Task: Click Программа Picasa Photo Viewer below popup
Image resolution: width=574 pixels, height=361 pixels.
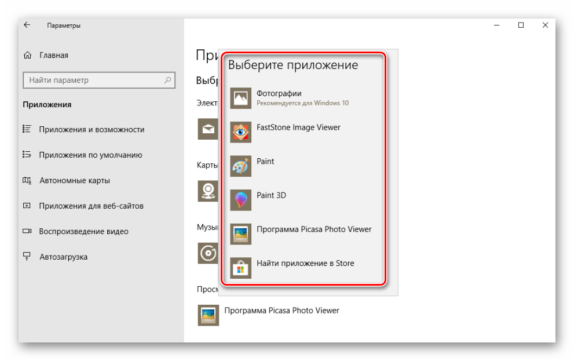Action: (281, 311)
